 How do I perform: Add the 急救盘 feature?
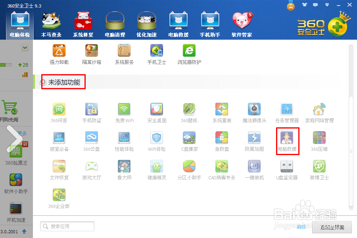tap(222, 142)
